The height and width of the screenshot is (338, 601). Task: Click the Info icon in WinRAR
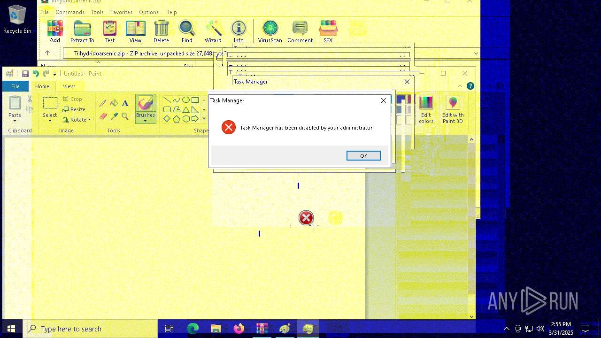(x=239, y=31)
